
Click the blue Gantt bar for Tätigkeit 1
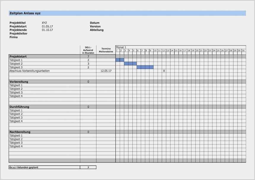pos(119,60)
